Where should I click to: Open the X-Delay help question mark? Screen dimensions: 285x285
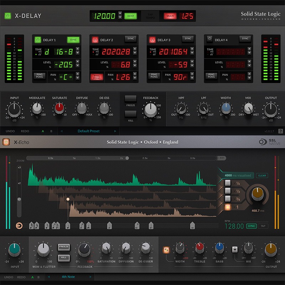click(x=280, y=131)
